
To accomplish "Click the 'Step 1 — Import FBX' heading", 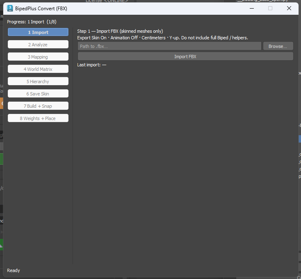I will pyautogui.click(x=120, y=31).
